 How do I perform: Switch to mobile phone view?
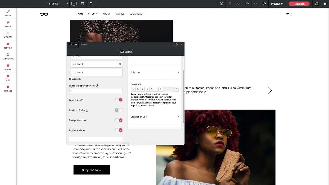[91, 4]
